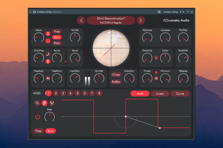
Task: Select MOD slot 4
Action: click(70, 93)
